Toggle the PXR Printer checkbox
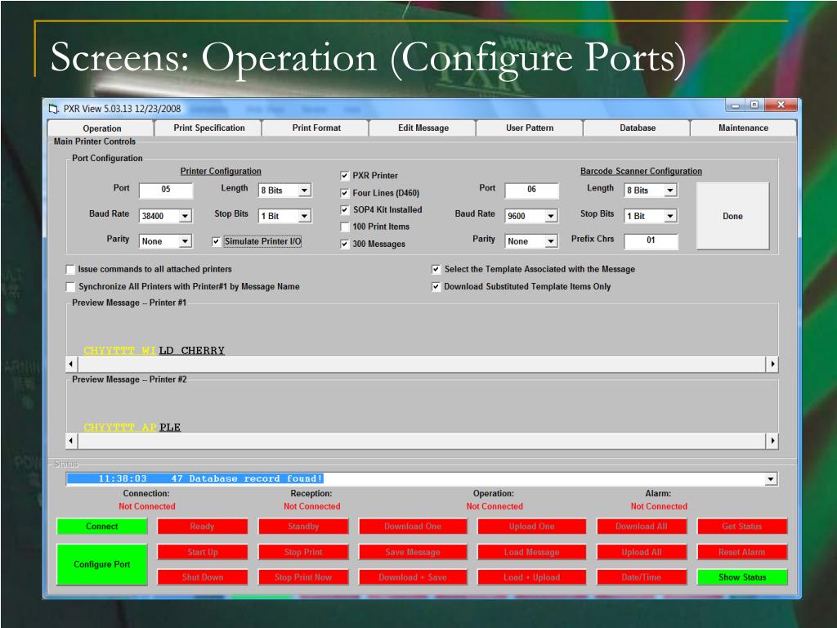Viewport: 837px width, 628px height. (345, 176)
